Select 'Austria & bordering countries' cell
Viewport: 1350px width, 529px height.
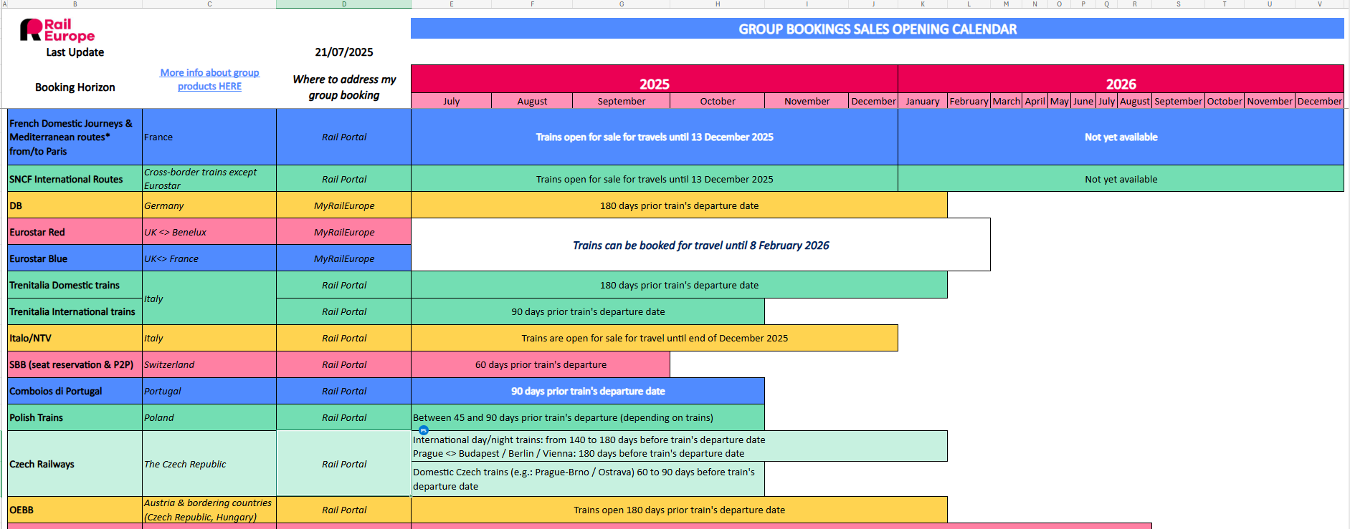209,510
